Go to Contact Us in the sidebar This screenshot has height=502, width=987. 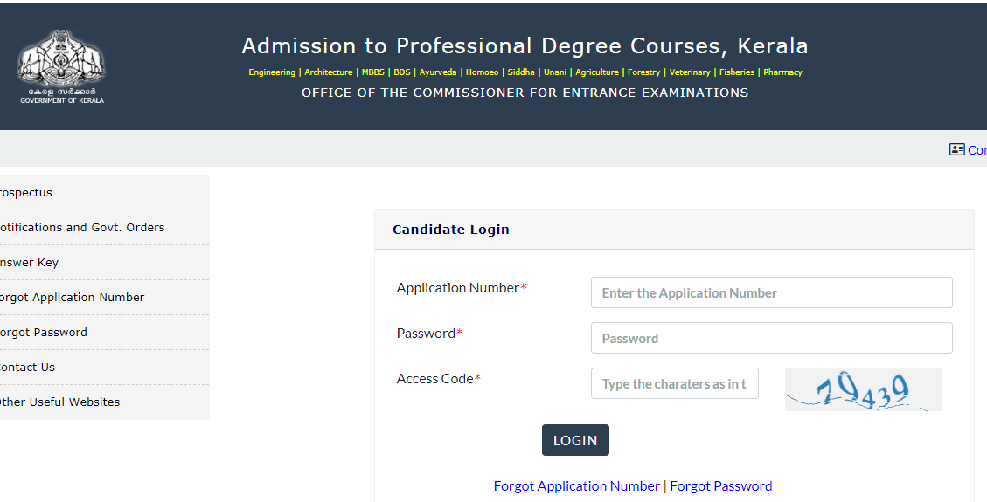[28, 368]
